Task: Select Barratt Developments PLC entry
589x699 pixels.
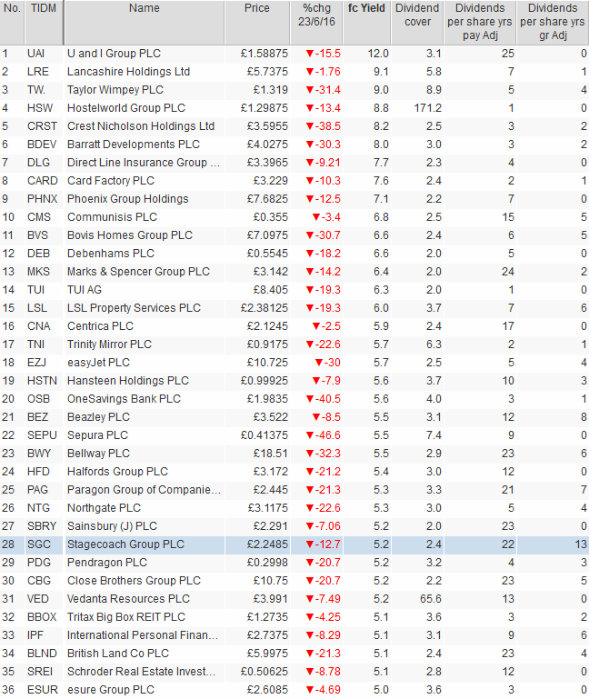Action: 294,145
